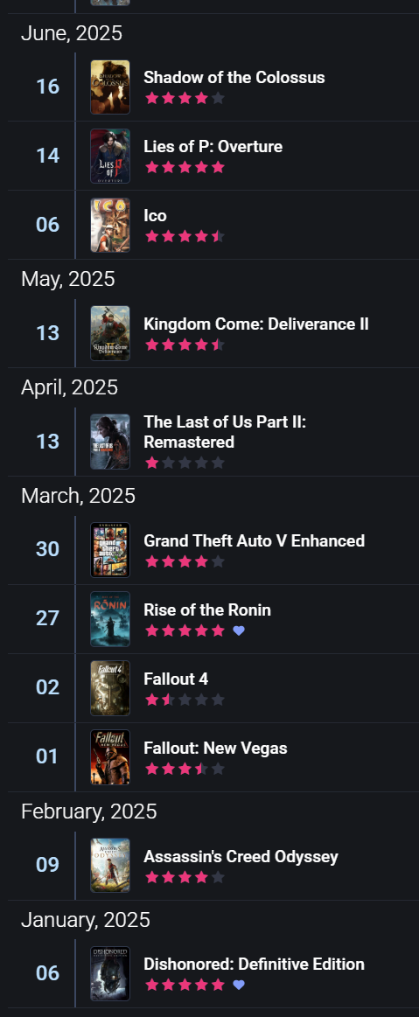Click the heart icon next to Rise of the Ronin

239,630
